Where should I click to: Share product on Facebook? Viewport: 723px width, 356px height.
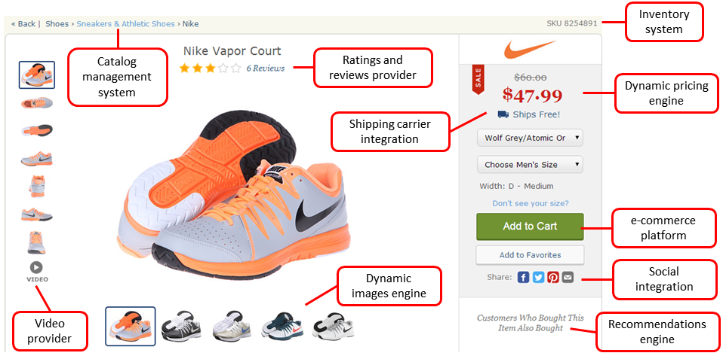[x=523, y=277]
